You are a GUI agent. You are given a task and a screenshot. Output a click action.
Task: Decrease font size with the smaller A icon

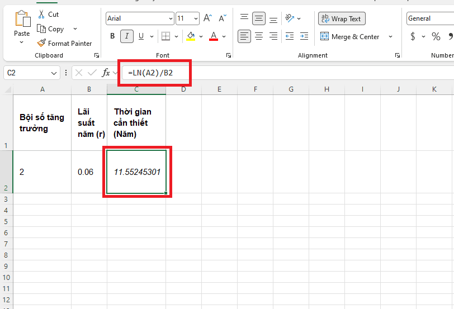pos(223,18)
